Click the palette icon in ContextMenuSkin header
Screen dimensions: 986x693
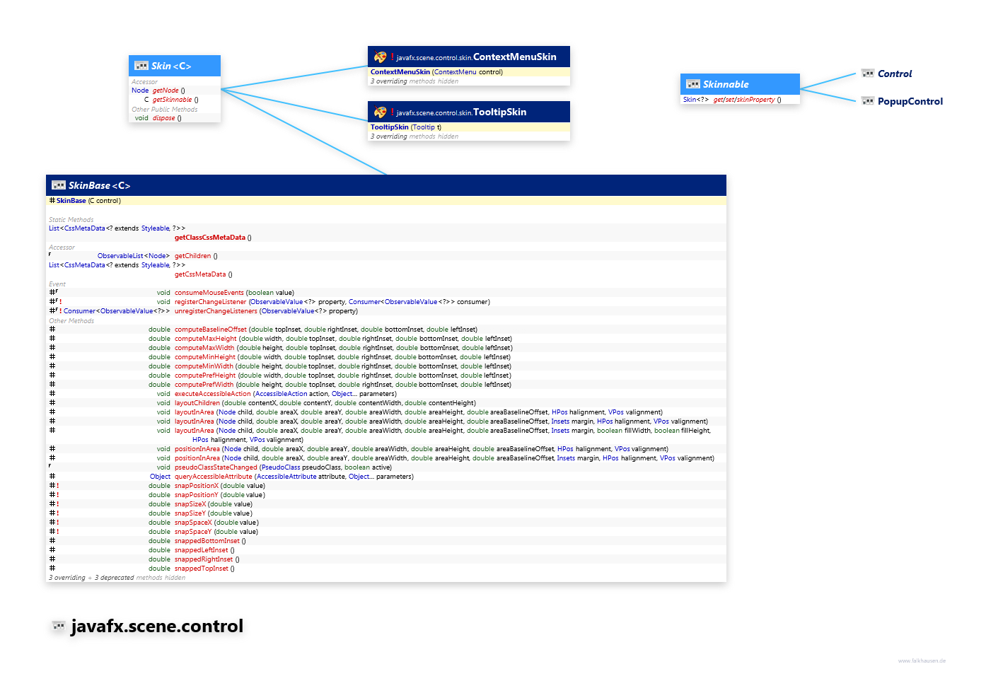pyautogui.click(x=380, y=57)
